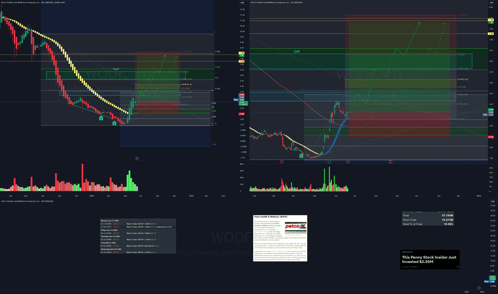Click 'Friday May 3, 2024' block trade header
The height and width of the screenshot is (294, 498).
click(108, 243)
